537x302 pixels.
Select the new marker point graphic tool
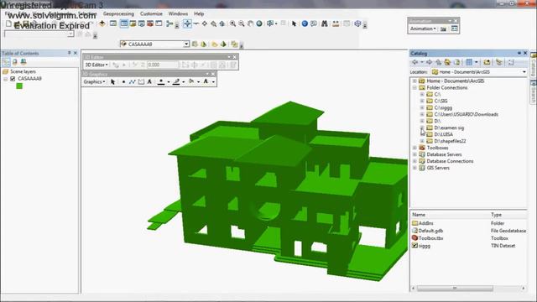pyautogui.click(x=123, y=82)
